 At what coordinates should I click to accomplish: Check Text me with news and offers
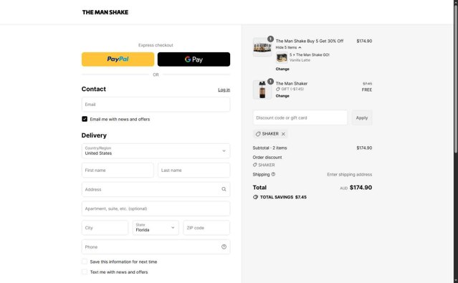click(85, 272)
